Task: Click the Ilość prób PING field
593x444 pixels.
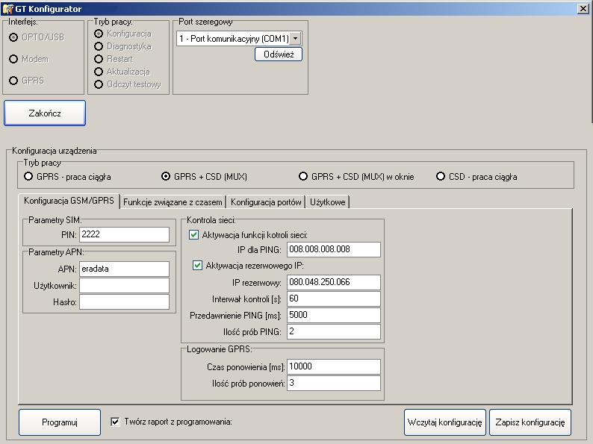Action: 334,332
